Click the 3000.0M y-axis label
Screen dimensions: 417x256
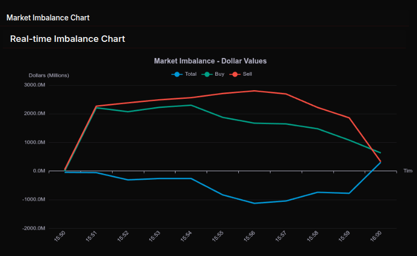tap(35, 85)
